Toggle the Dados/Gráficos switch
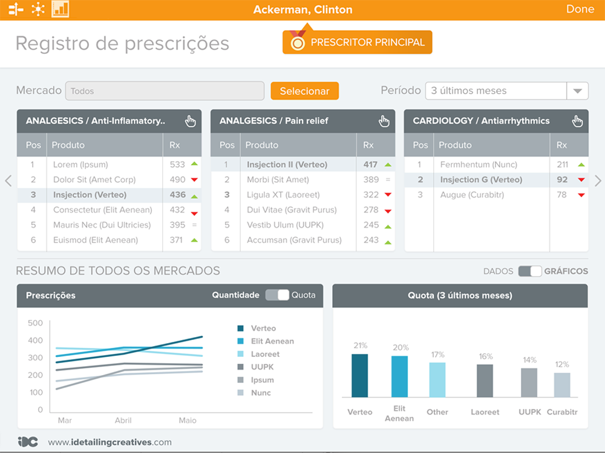Image resolution: width=605 pixels, height=453 pixels. click(x=529, y=271)
